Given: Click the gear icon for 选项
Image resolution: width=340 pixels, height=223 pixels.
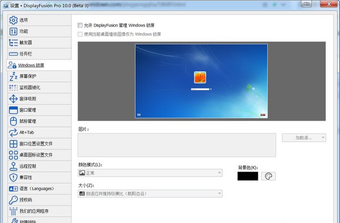Looking at the screenshot, I should 13,20.
